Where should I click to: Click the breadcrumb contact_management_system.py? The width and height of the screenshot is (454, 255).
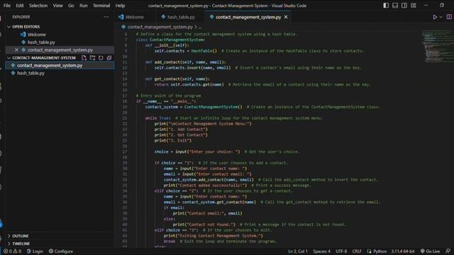coord(160,27)
